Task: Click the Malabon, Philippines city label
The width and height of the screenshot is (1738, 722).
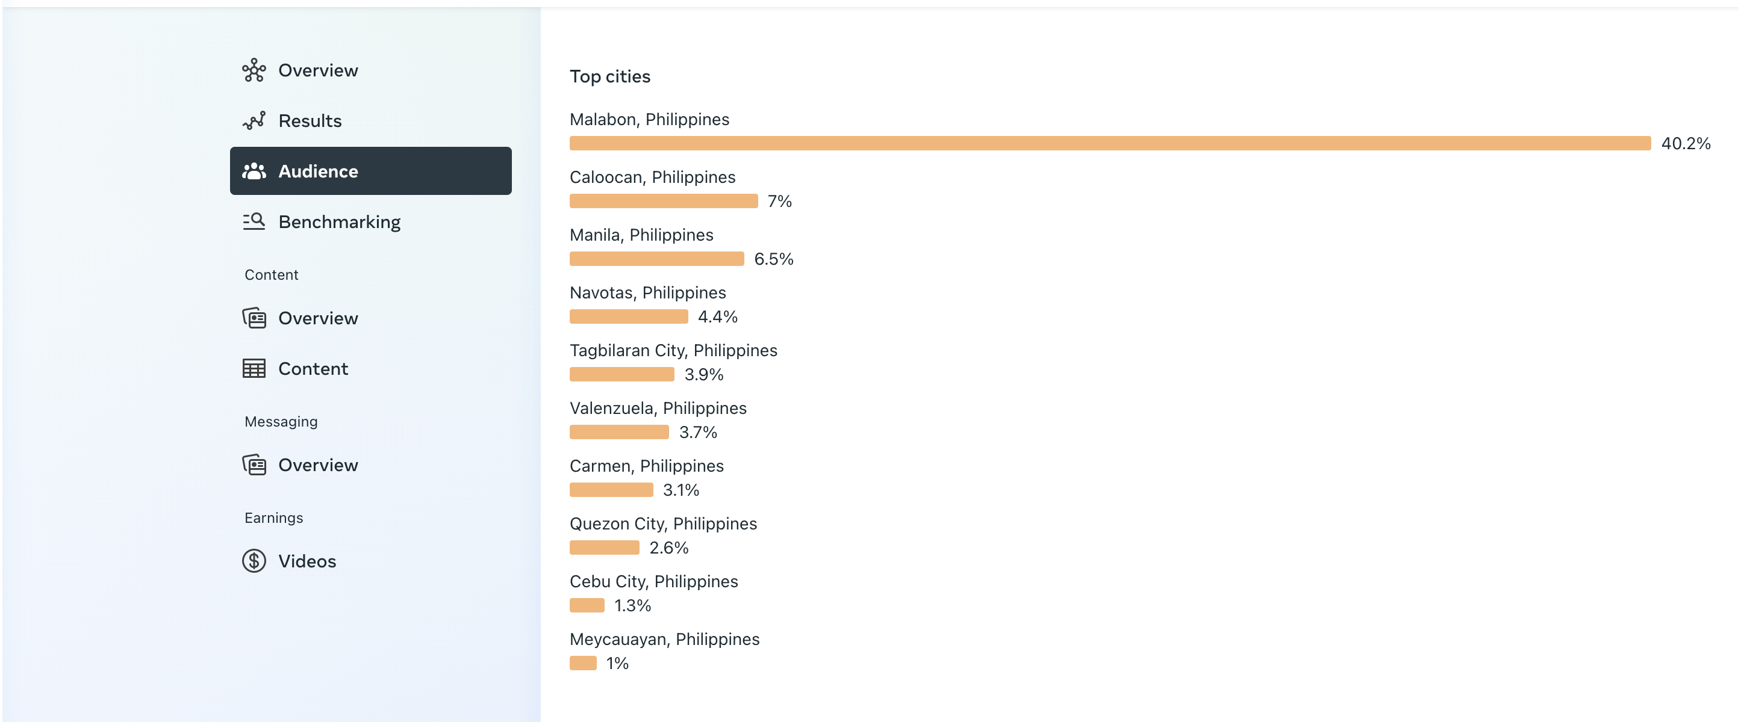Action: coord(649,119)
